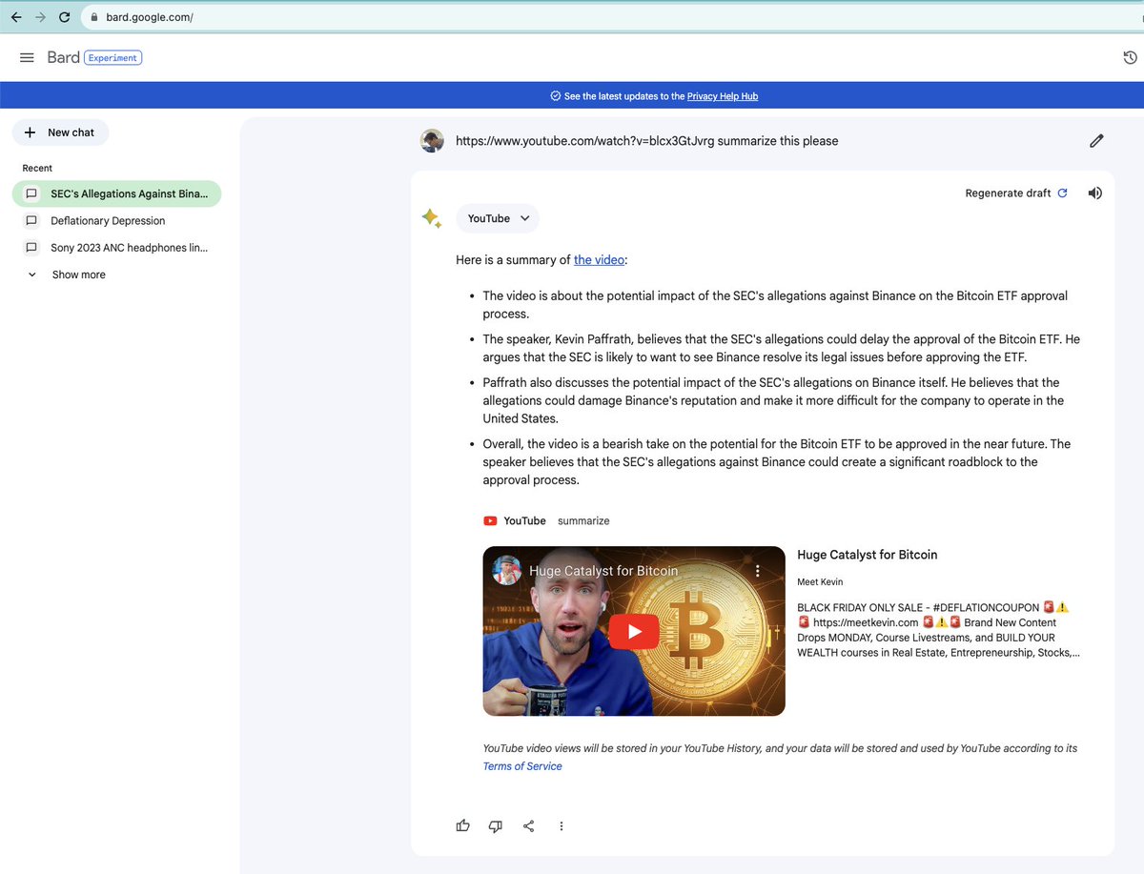Listen to response via speaker icon

pyautogui.click(x=1095, y=193)
